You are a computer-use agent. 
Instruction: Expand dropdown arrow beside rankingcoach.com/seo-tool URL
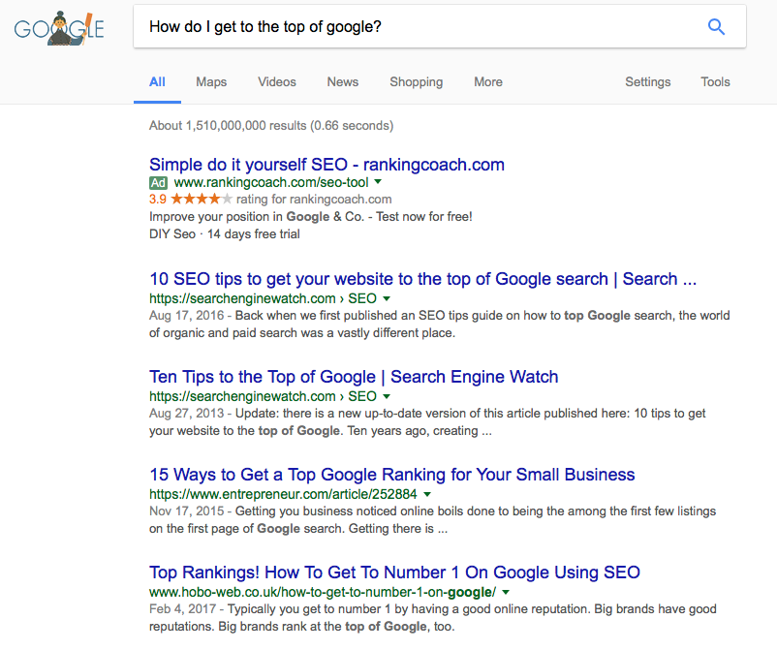coord(378,182)
